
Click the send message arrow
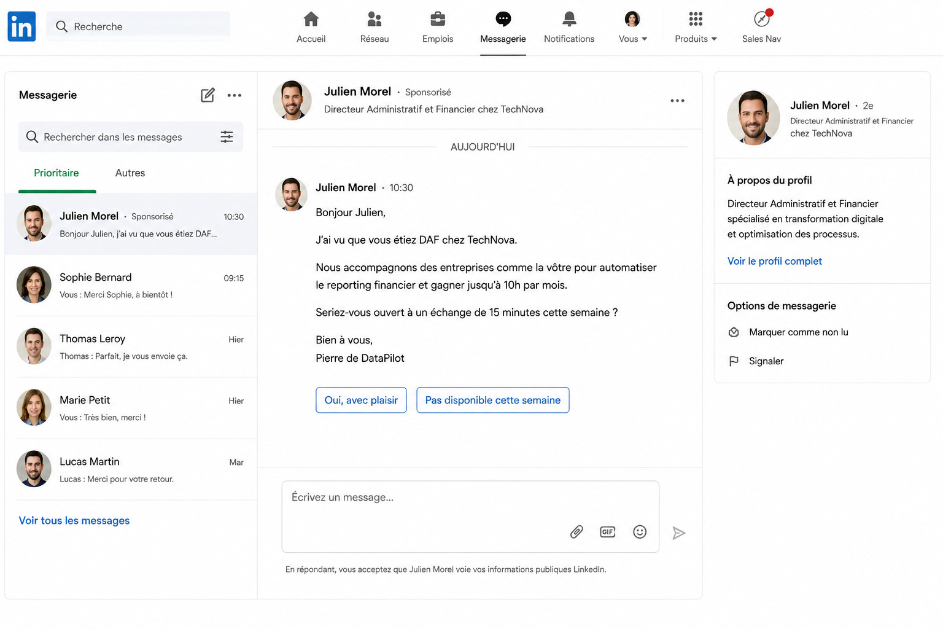pos(678,533)
